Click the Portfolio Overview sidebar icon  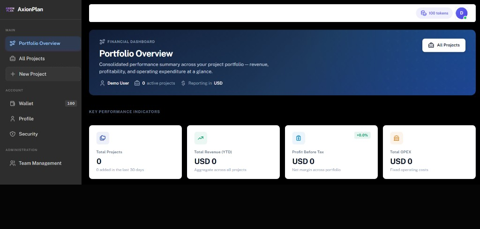point(12,43)
